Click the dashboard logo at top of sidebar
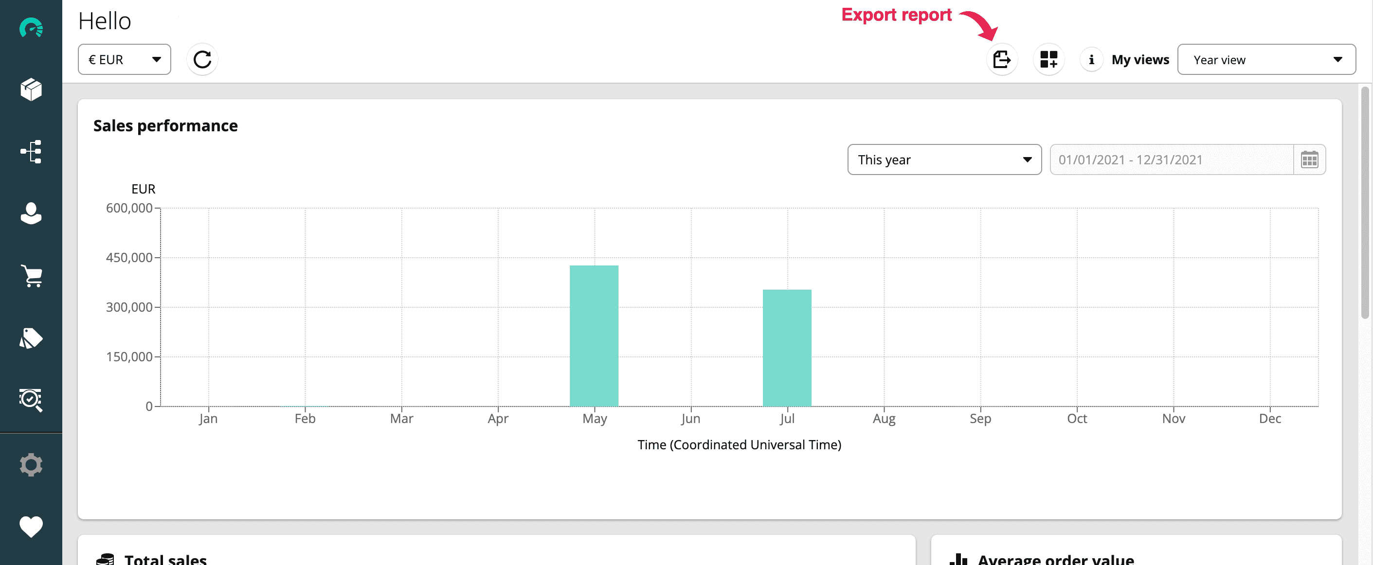The width and height of the screenshot is (1373, 565). [31, 28]
